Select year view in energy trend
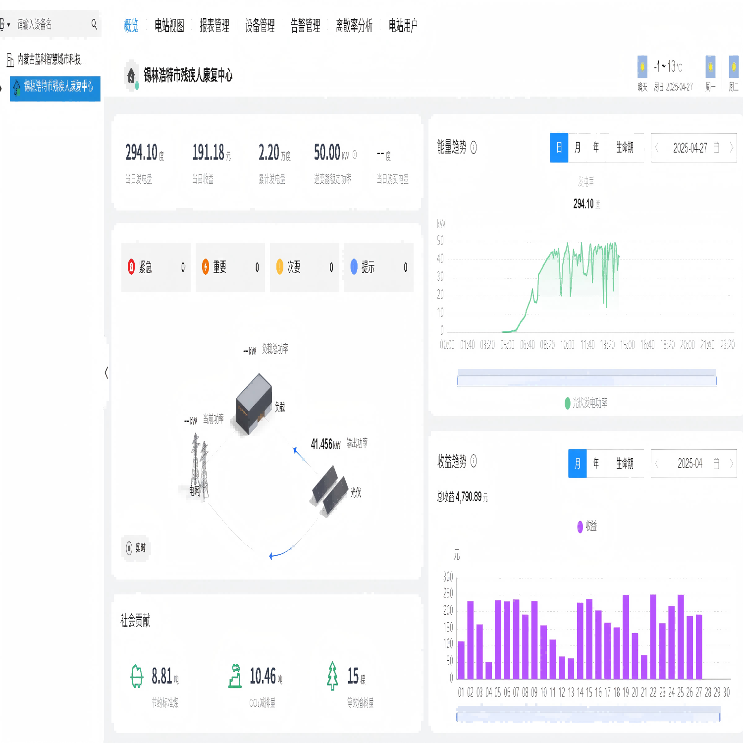Image resolution: width=743 pixels, height=743 pixels. 596,148
